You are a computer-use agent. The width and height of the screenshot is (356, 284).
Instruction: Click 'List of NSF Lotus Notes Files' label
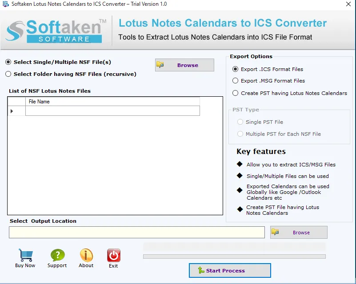point(50,91)
